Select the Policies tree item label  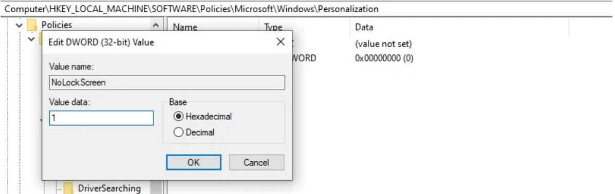click(x=57, y=25)
